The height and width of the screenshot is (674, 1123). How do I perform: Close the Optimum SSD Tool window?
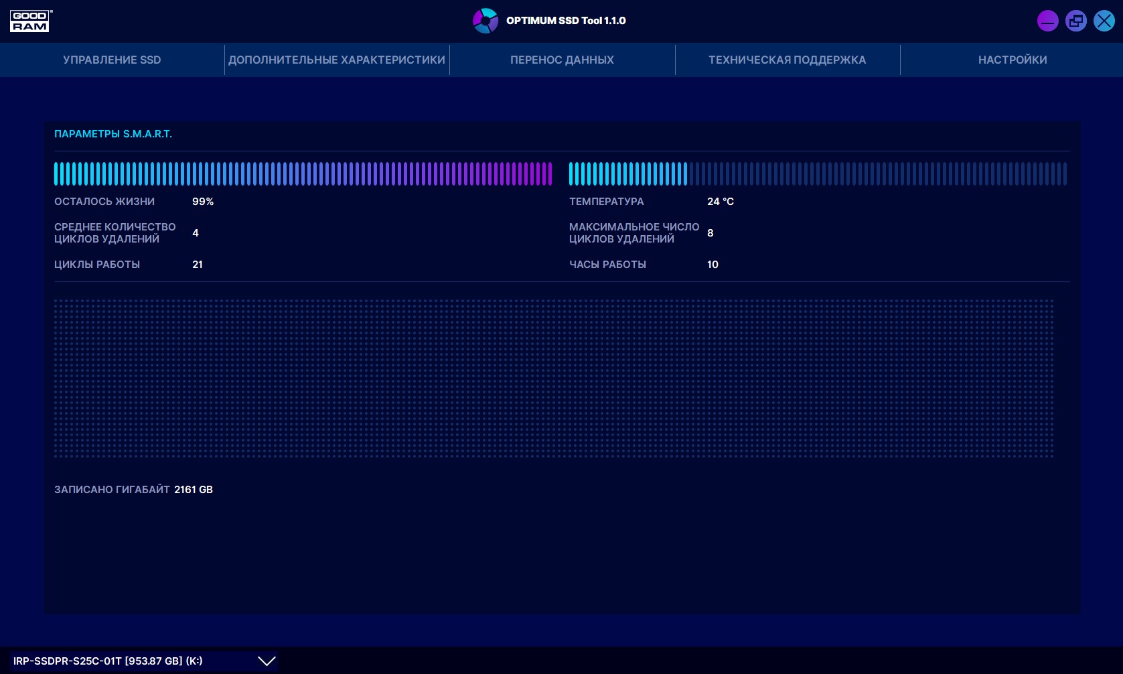[x=1104, y=21]
